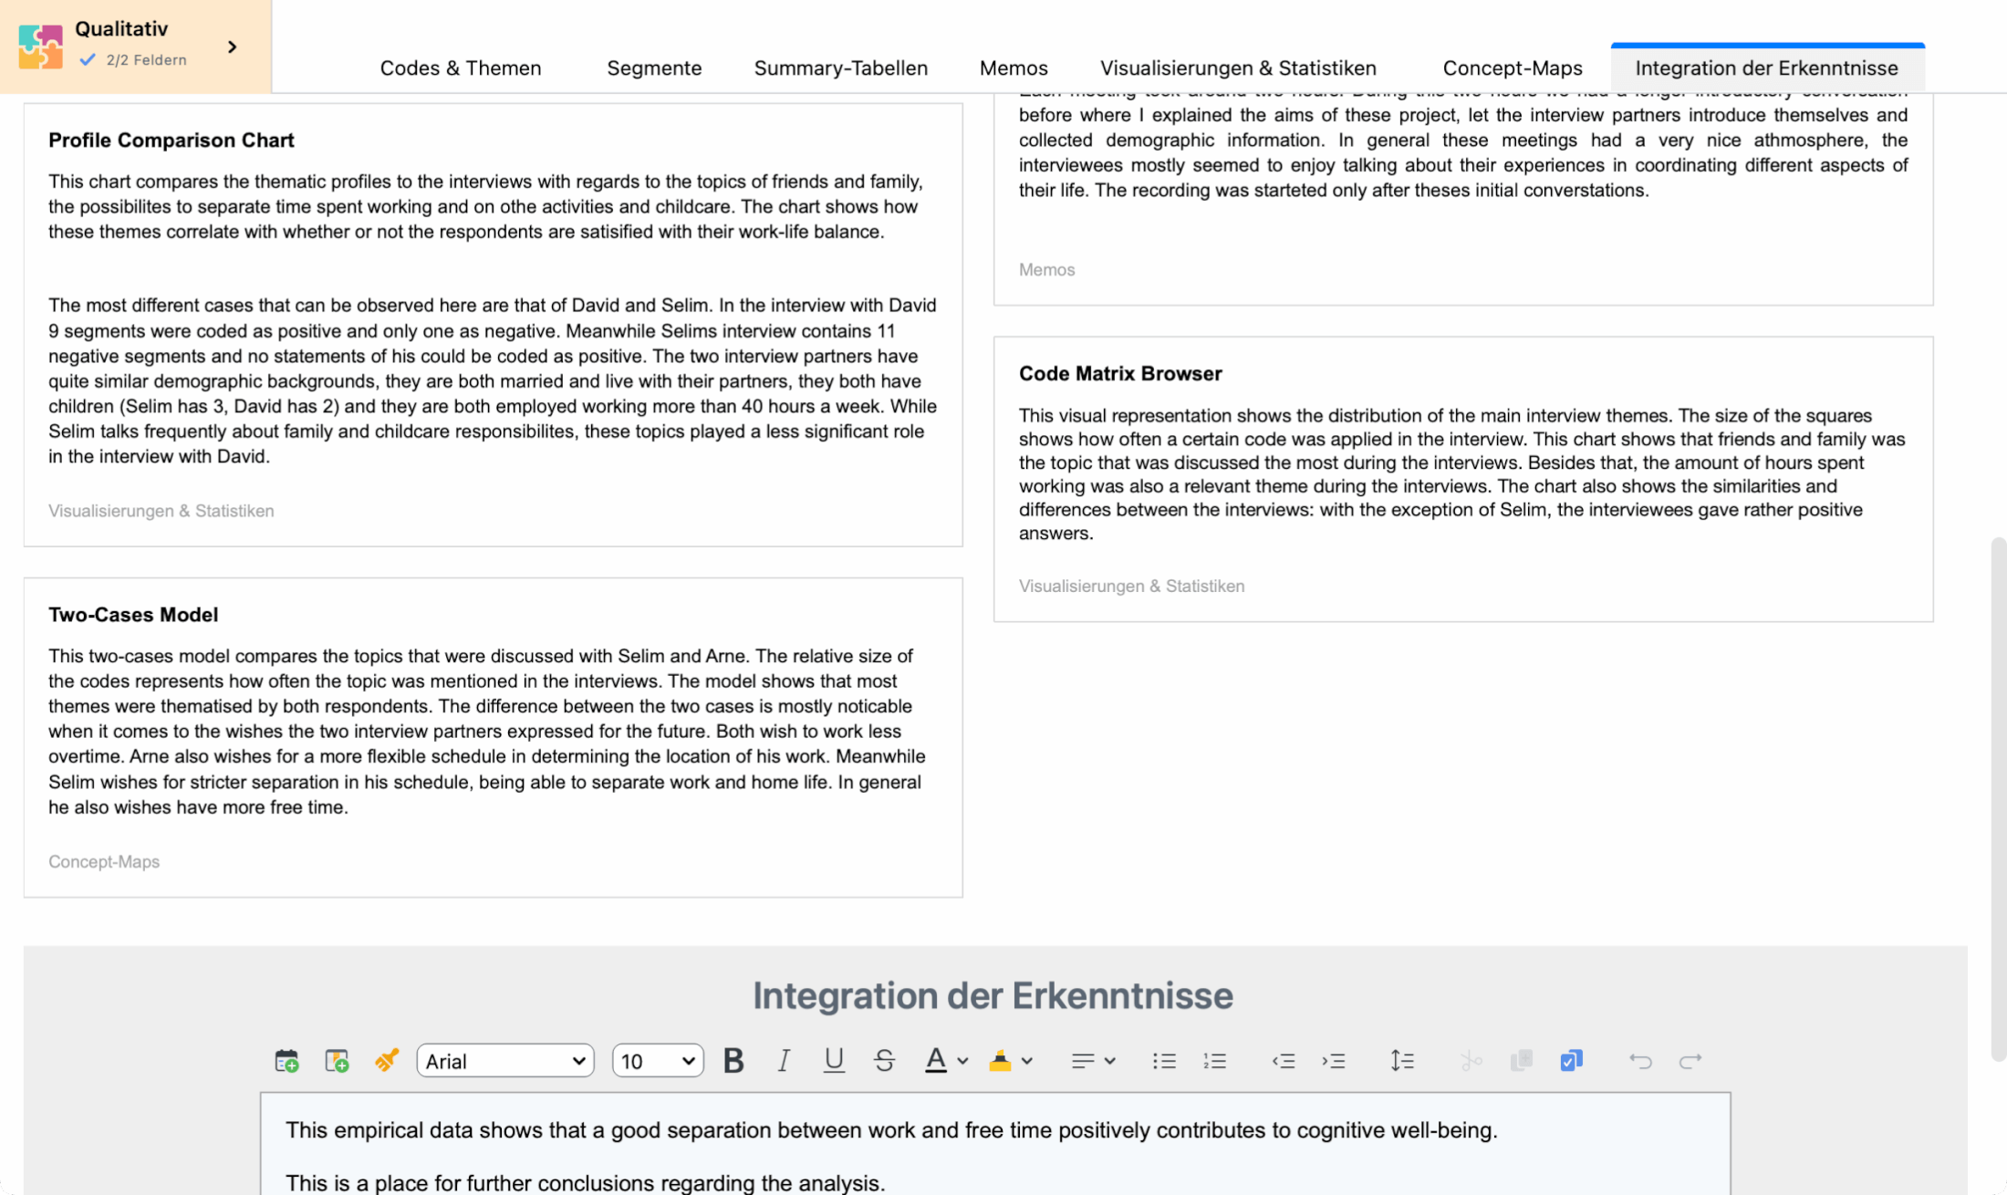Insert a bulleted list
The width and height of the screenshot is (2007, 1195).
pyautogui.click(x=1164, y=1061)
